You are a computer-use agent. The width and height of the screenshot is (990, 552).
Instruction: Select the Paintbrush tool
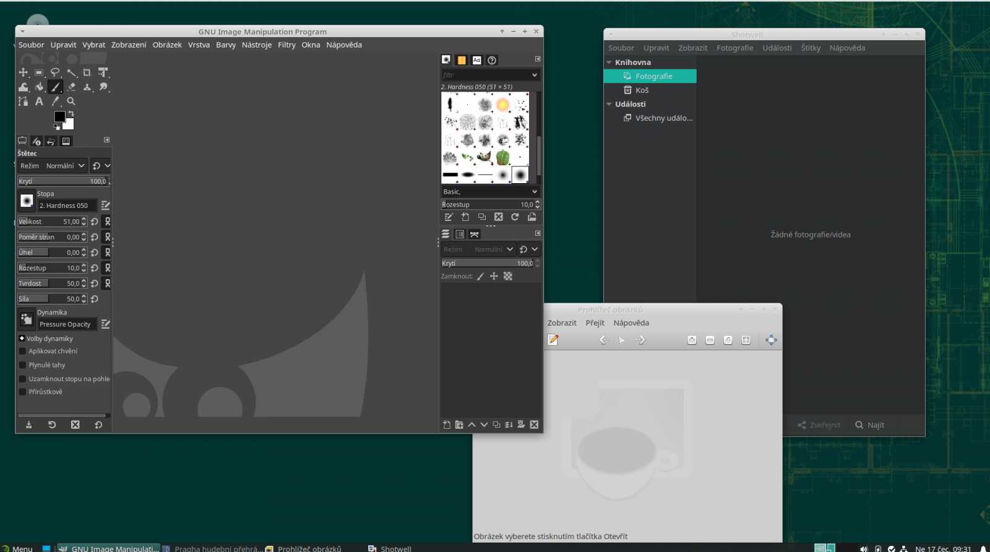coord(55,87)
